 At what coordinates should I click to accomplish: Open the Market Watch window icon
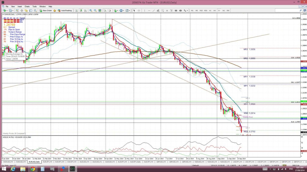click(x=17, y=10)
